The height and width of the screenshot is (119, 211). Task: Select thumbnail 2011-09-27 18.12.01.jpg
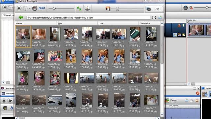[55, 100]
